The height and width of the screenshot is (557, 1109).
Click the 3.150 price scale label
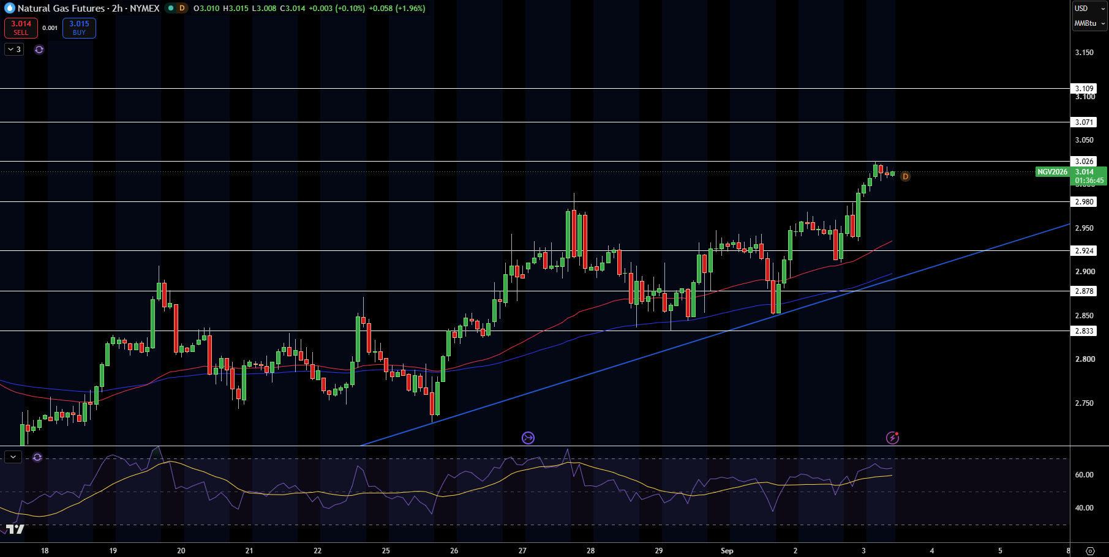(x=1085, y=53)
